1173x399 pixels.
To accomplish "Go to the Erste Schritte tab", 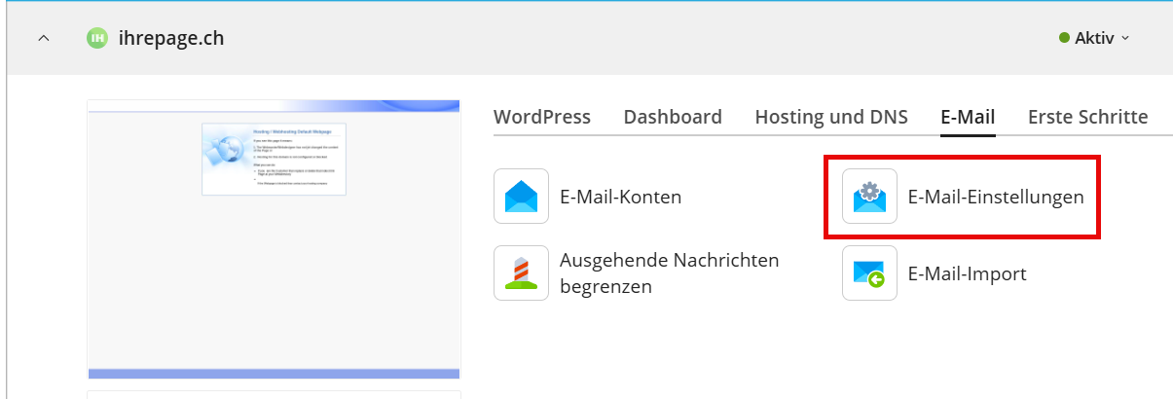I will coord(1087,118).
